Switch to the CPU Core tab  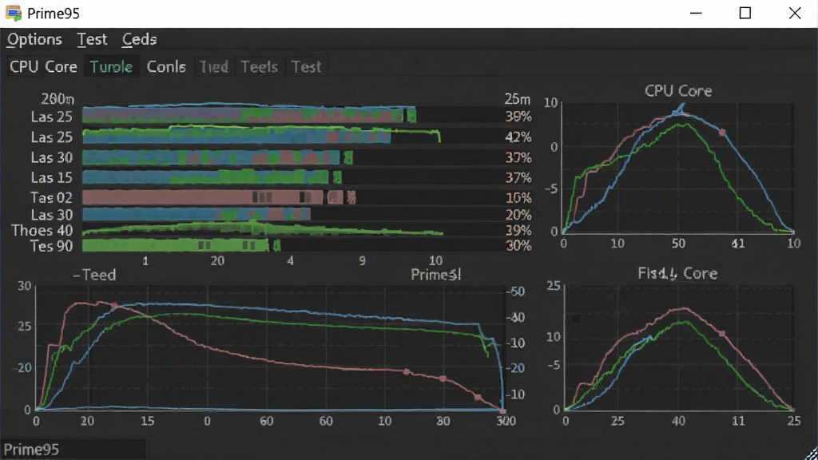click(44, 67)
